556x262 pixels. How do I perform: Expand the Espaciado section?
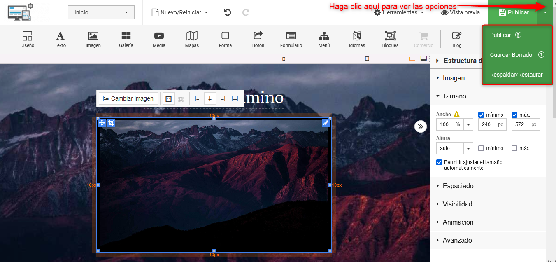pos(458,186)
